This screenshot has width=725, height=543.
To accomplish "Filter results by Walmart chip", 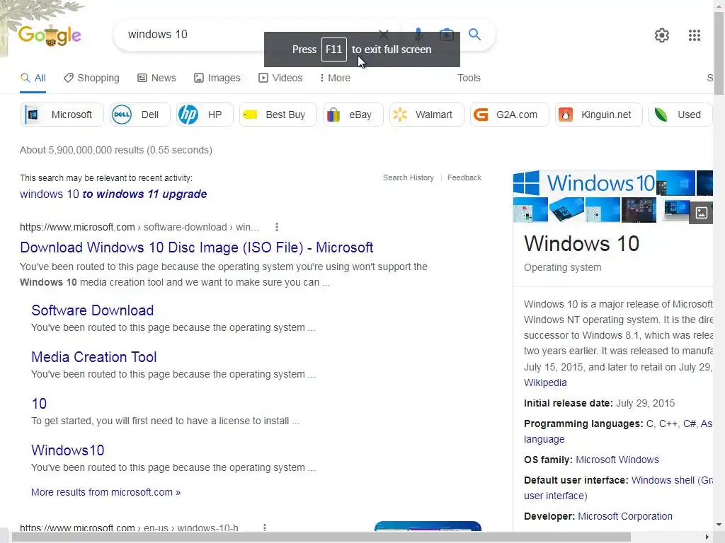I will tap(426, 115).
